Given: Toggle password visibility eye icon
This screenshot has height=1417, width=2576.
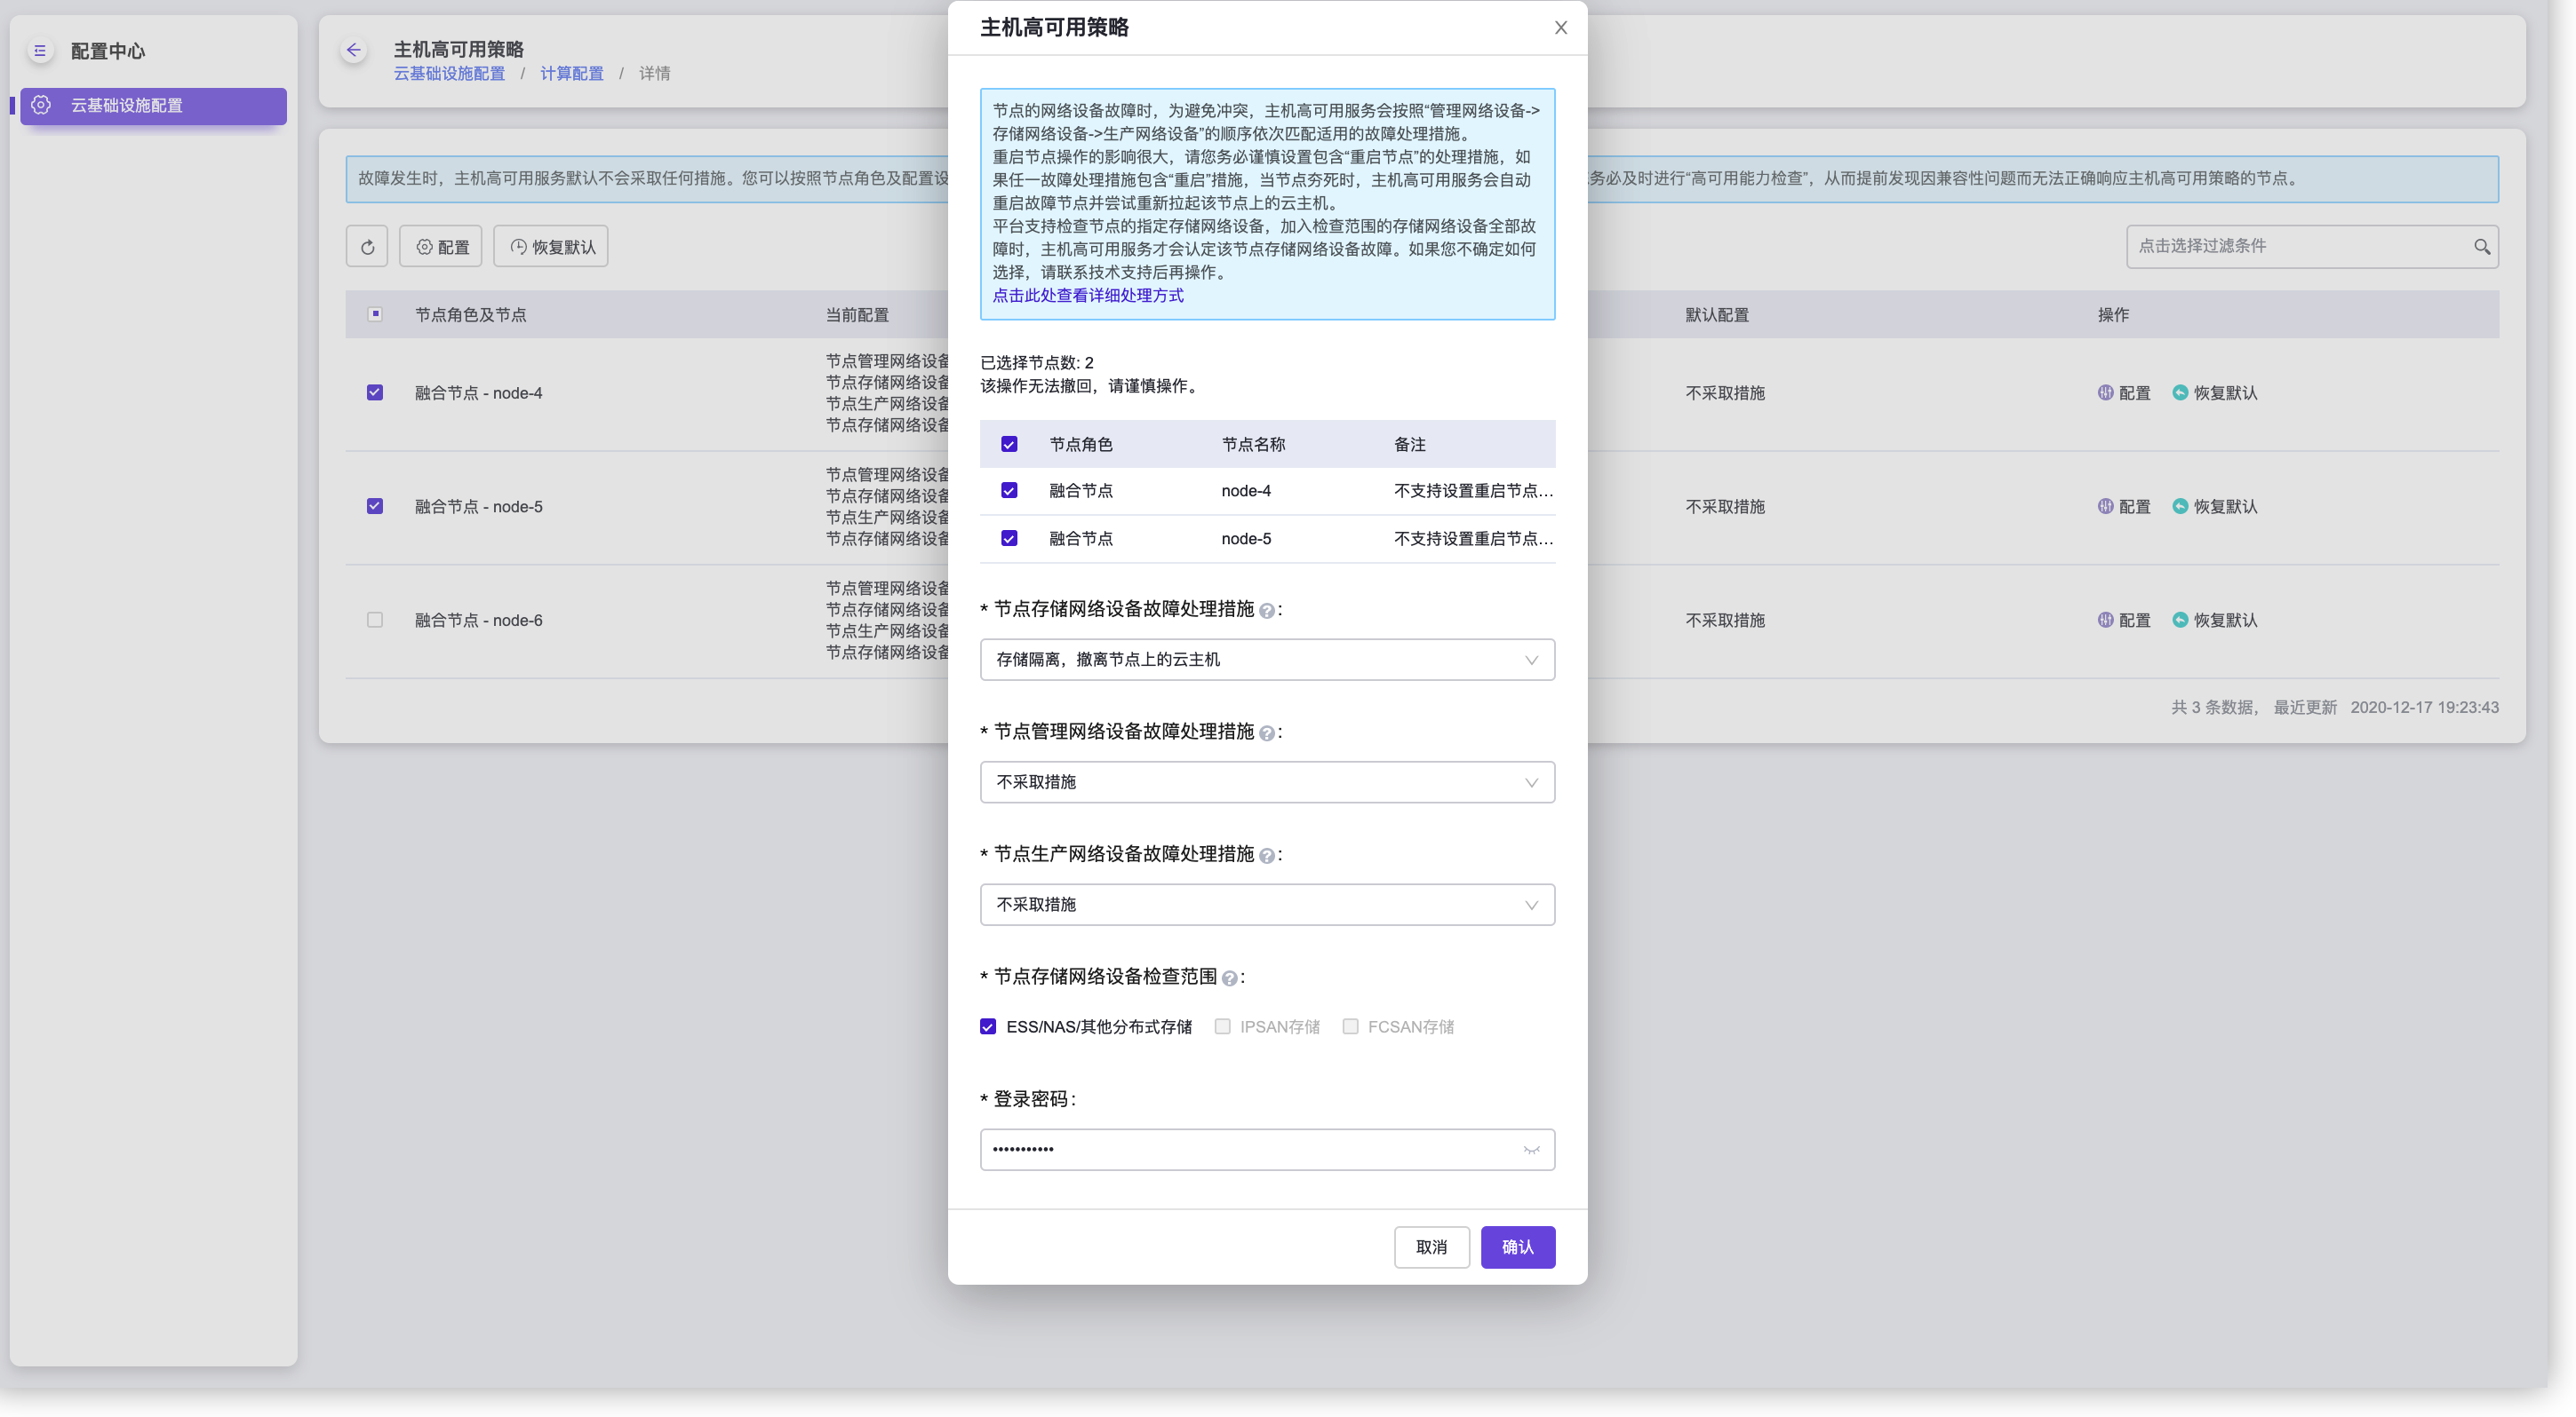Looking at the screenshot, I should pyautogui.click(x=1531, y=1149).
